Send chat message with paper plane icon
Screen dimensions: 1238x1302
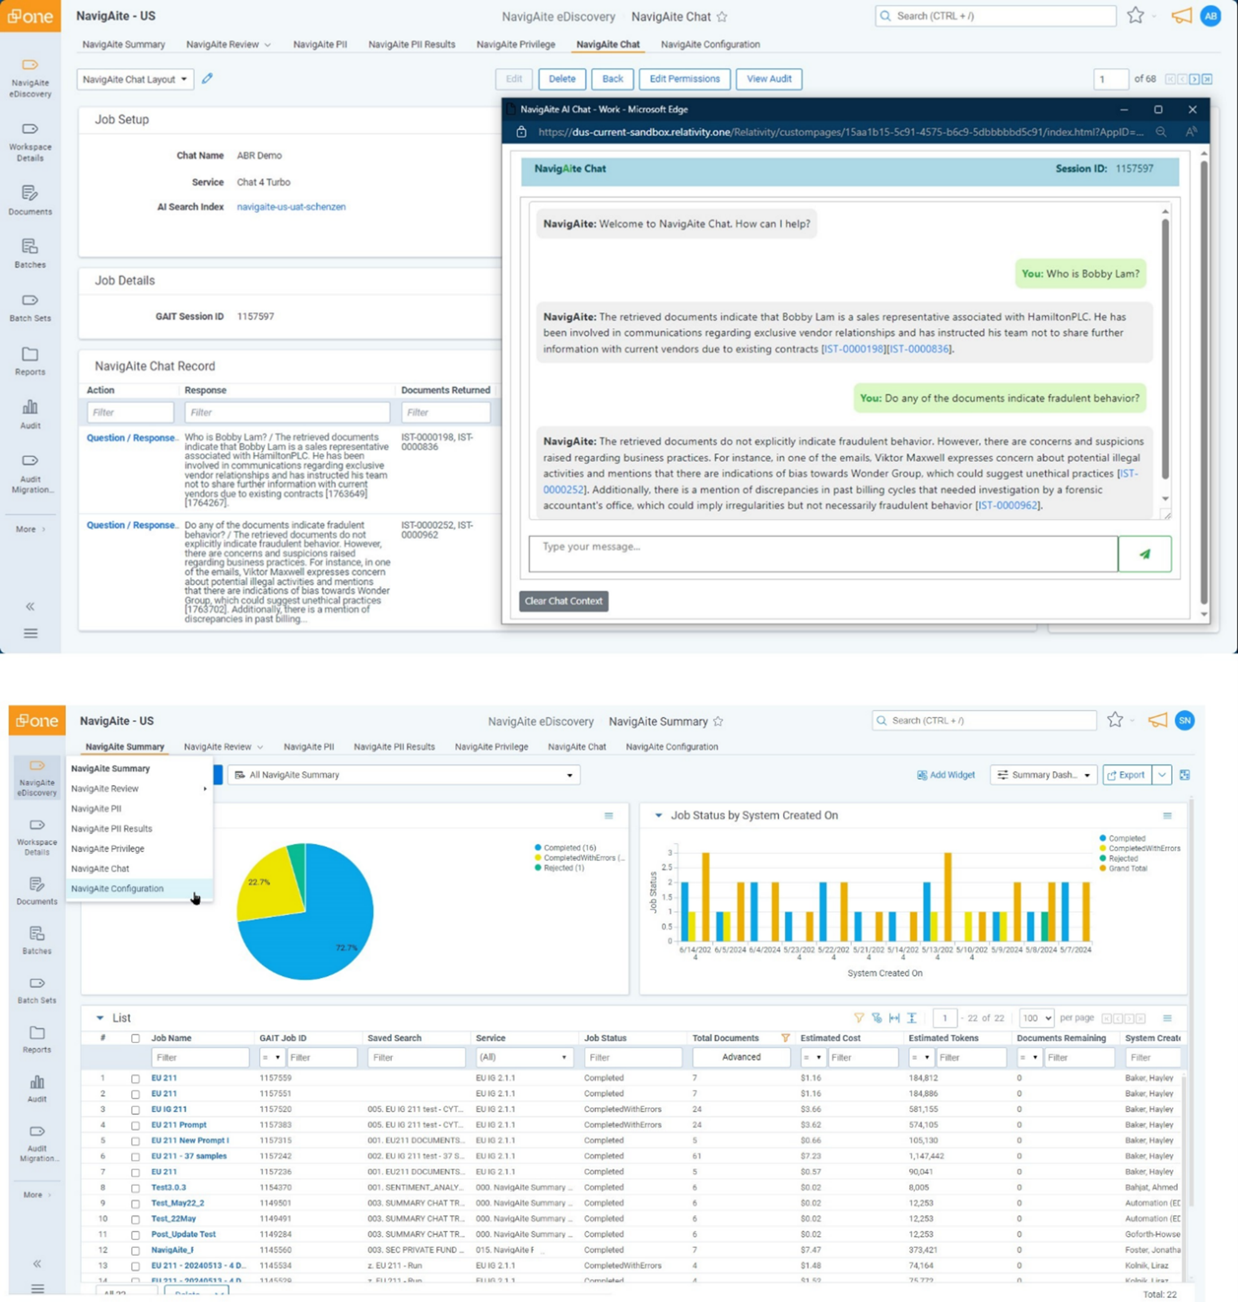point(1144,554)
